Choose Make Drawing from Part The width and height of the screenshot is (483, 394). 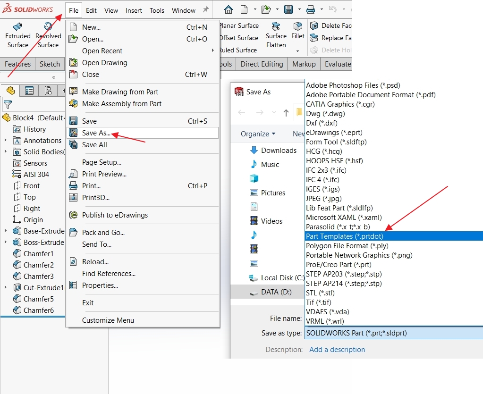tap(143, 92)
